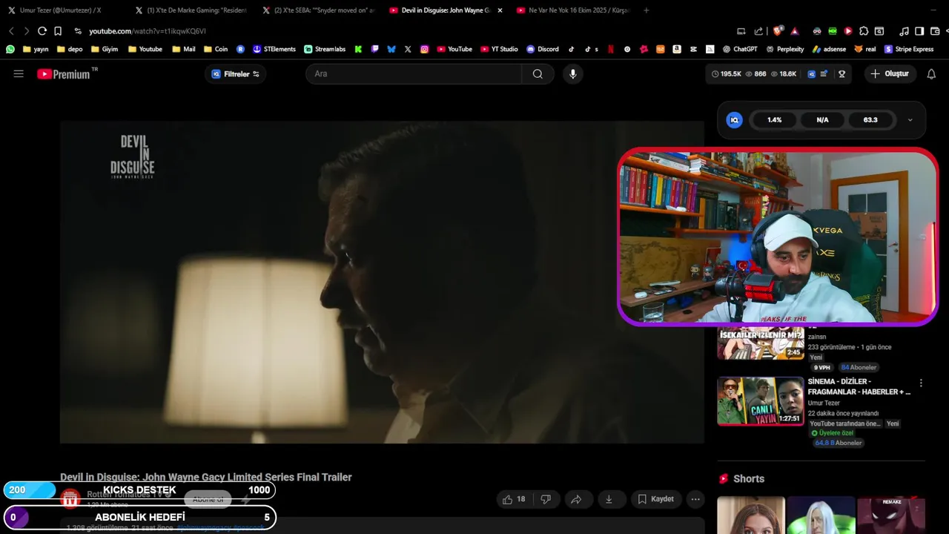The width and height of the screenshot is (949, 534).
Task: Open the Mail bookmark folder
Action: (x=184, y=49)
